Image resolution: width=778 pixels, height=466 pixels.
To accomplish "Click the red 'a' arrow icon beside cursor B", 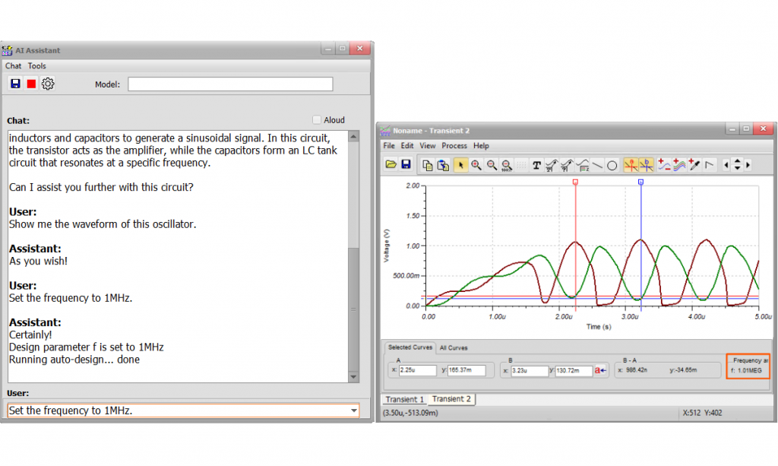I will (x=600, y=370).
